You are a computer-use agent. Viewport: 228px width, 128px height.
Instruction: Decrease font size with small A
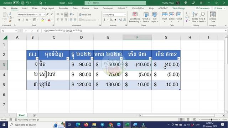pos(51,15)
